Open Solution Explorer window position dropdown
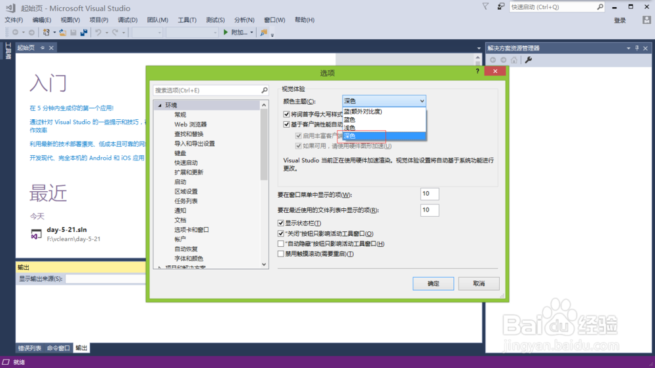This screenshot has width=655, height=368. point(628,48)
